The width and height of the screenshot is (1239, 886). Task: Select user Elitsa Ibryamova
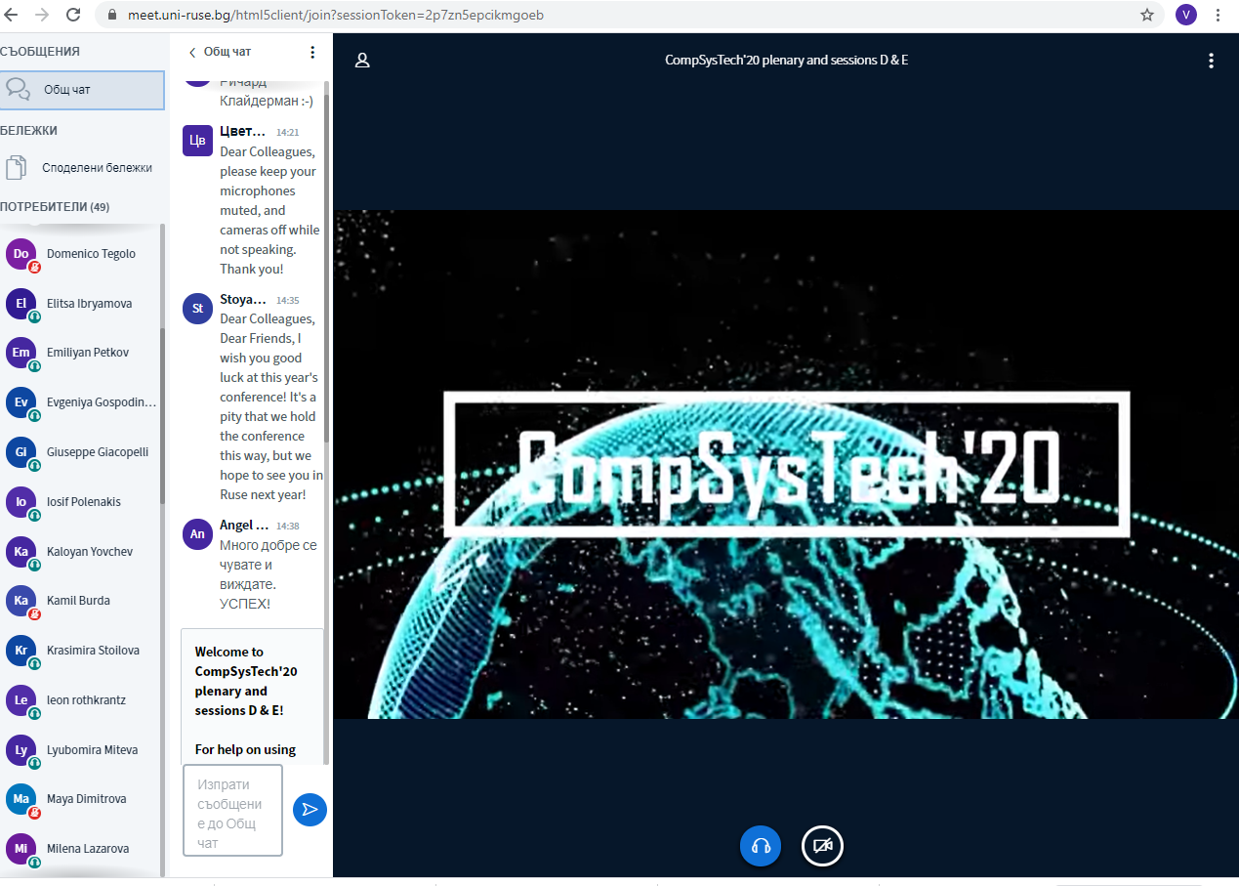89,304
